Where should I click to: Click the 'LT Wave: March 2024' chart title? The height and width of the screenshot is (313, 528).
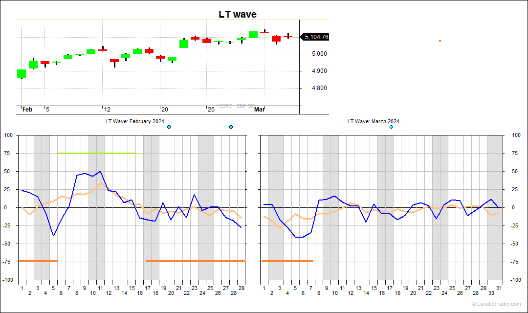pos(374,121)
